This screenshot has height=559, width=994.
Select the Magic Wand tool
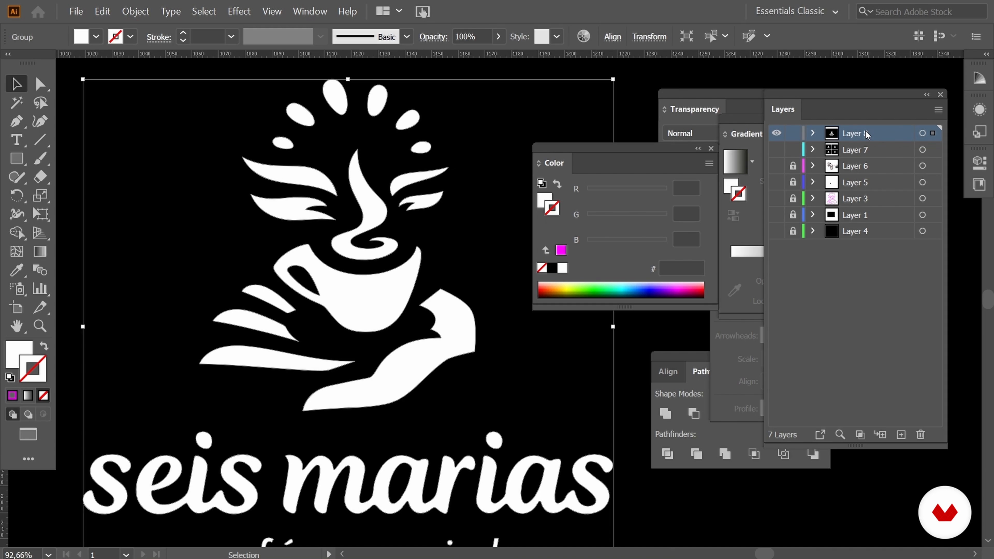[x=16, y=103]
